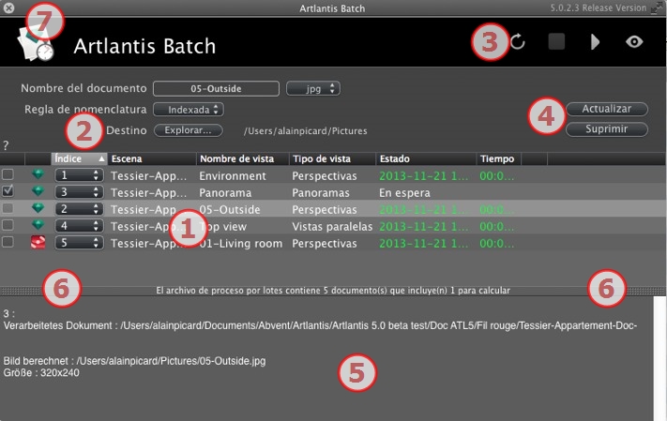
Task: Start batch rendering with play arrow
Action: pyautogui.click(x=595, y=41)
